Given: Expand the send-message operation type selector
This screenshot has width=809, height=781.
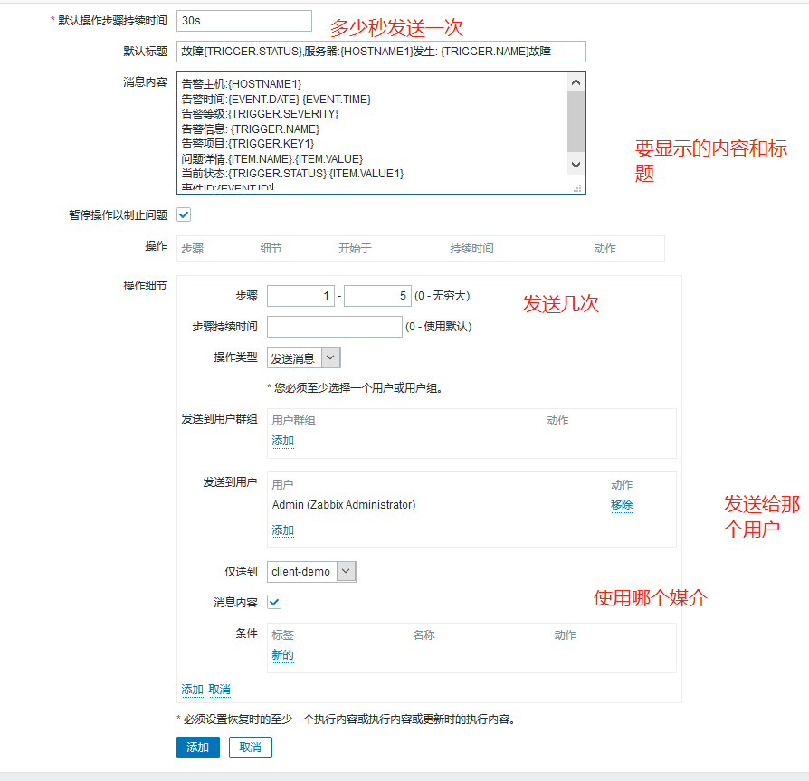Looking at the screenshot, I should coord(303,357).
